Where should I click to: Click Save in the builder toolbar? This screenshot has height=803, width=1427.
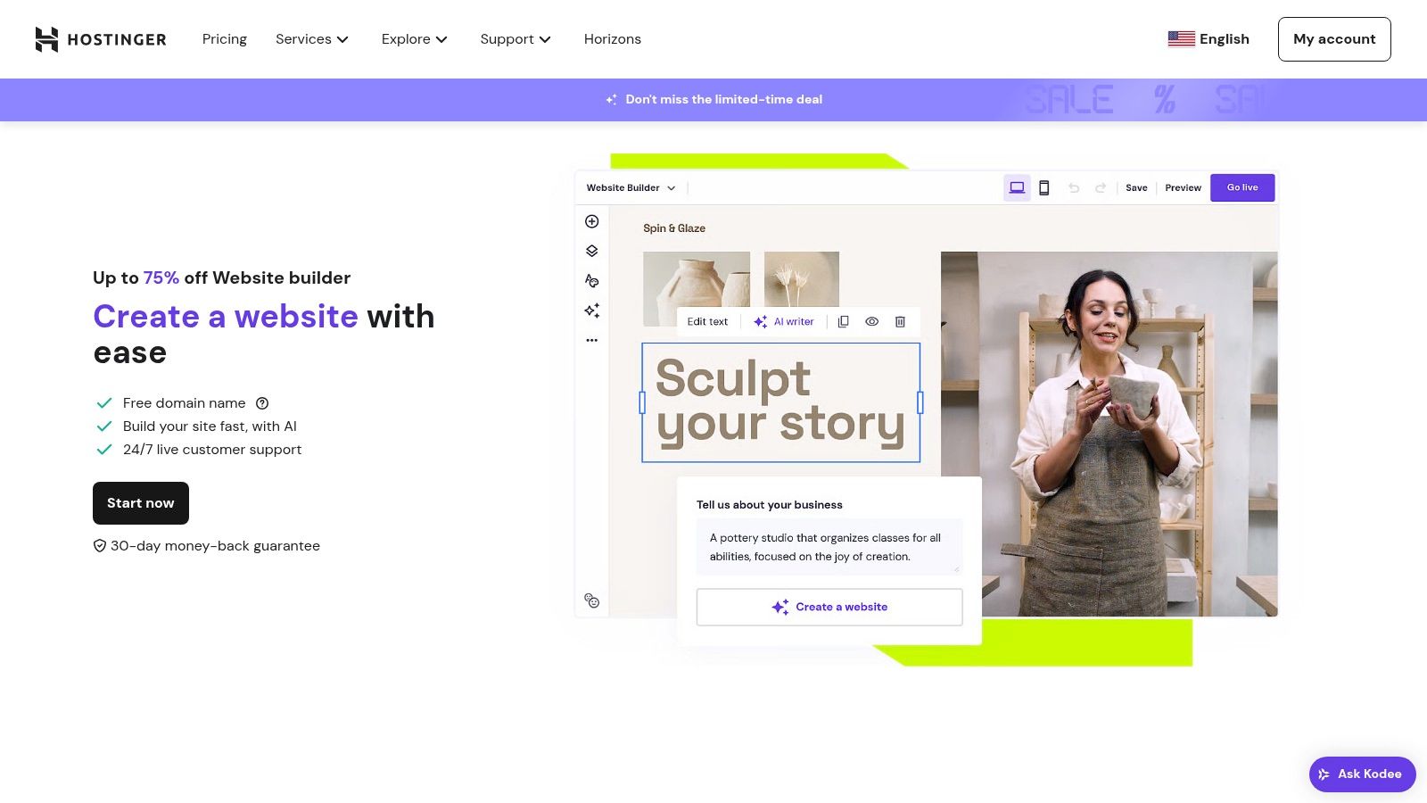coord(1136,187)
